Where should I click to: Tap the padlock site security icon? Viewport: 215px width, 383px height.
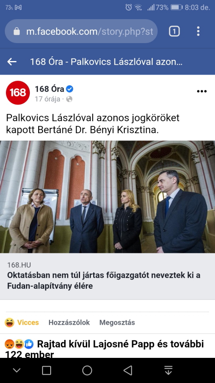tap(17, 31)
